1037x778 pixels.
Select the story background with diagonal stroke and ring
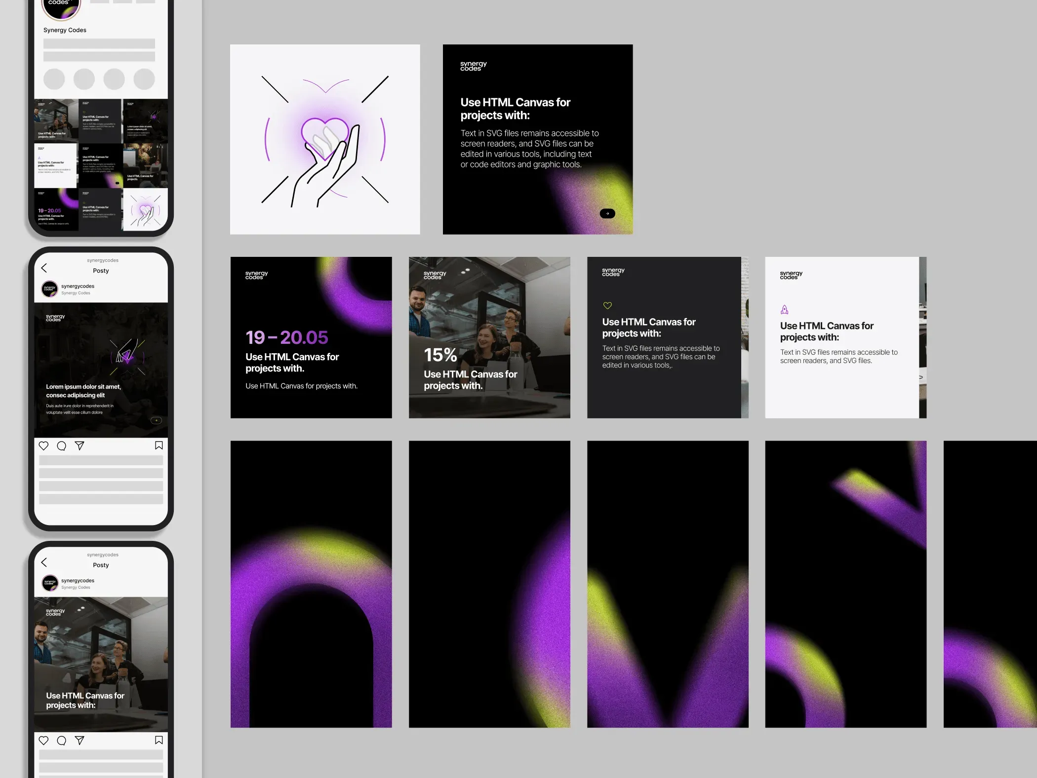pos(846,584)
